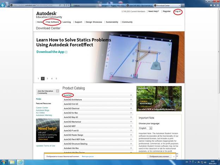Open the Career Center link
This screenshot has width=220, height=165.
click(x=42, y=108)
